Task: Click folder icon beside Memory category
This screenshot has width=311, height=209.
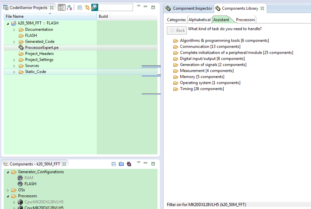Action: pos(176,77)
